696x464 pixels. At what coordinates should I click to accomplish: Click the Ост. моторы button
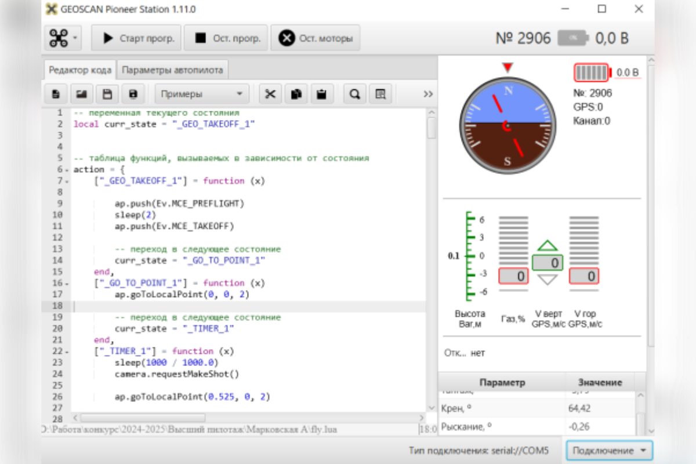coord(316,39)
